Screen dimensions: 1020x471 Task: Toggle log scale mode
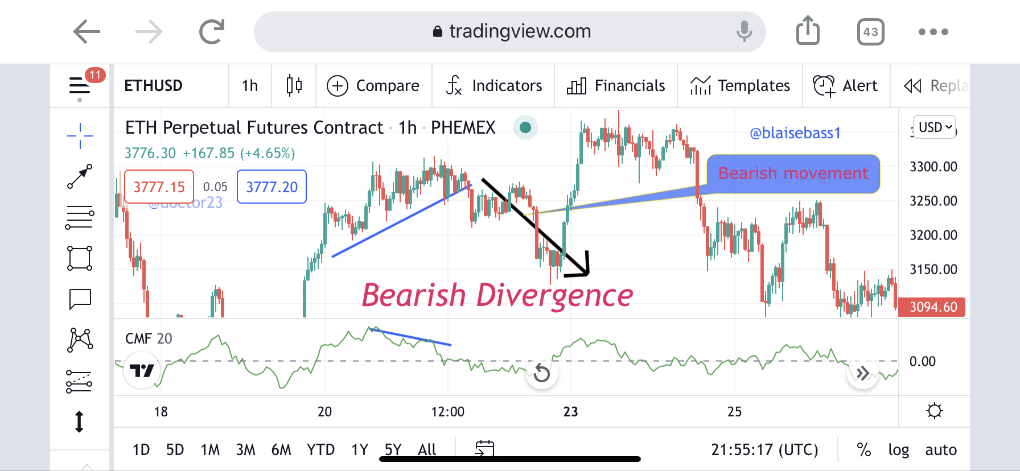pyautogui.click(x=898, y=450)
